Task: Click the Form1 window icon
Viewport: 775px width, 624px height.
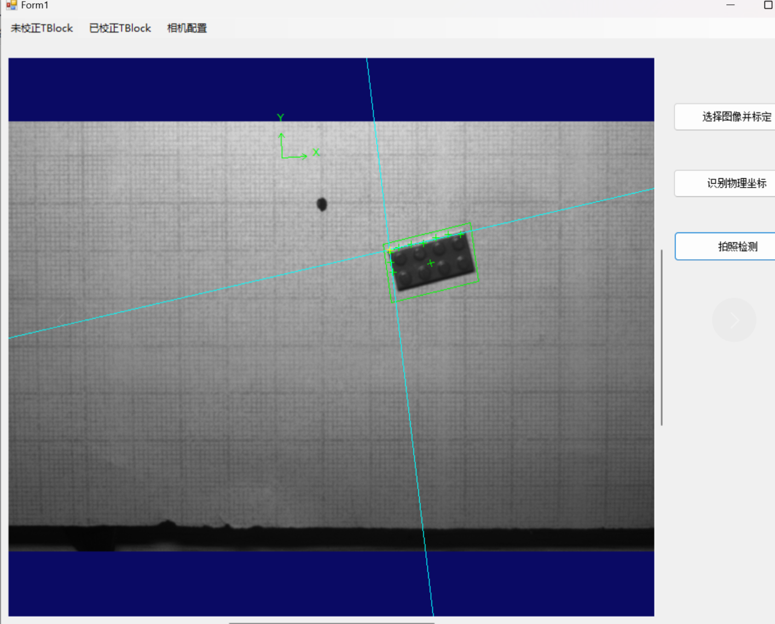Action: [x=11, y=5]
